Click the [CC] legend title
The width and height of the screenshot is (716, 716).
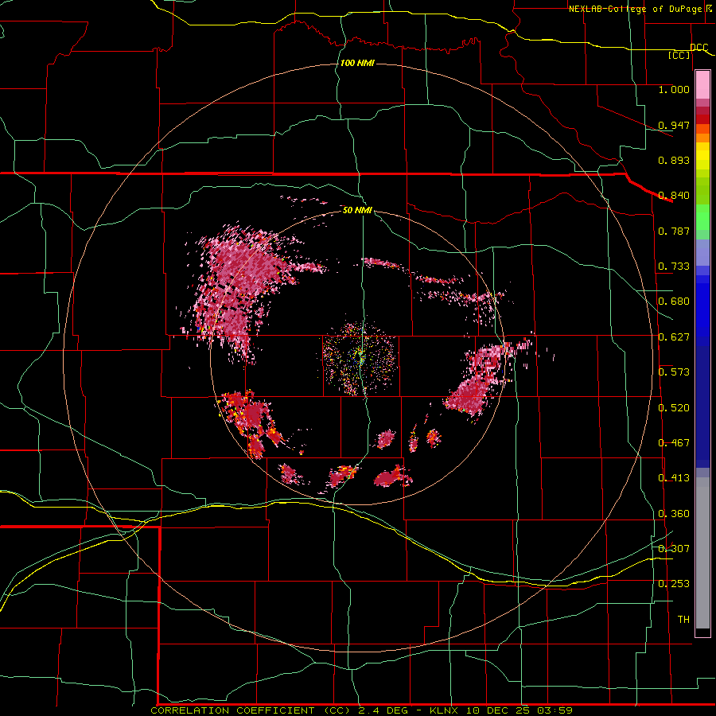(x=679, y=55)
